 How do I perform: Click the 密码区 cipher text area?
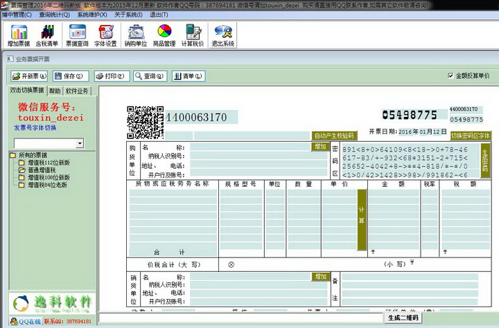tap(410, 162)
